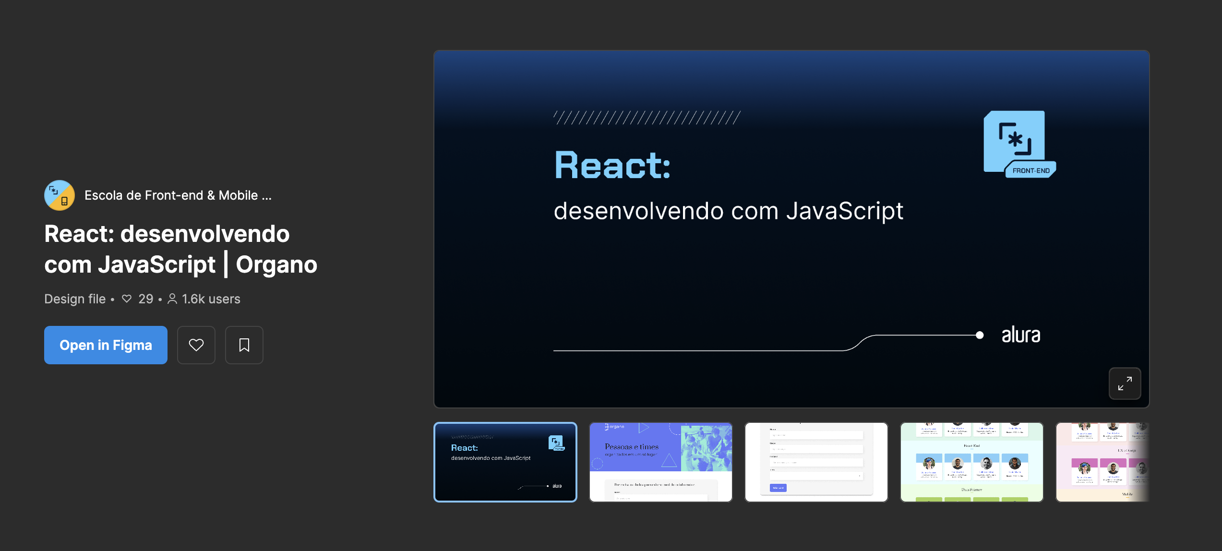Click the FRONT-END badge logo in preview
Image resolution: width=1222 pixels, height=551 pixels.
click(x=1019, y=144)
